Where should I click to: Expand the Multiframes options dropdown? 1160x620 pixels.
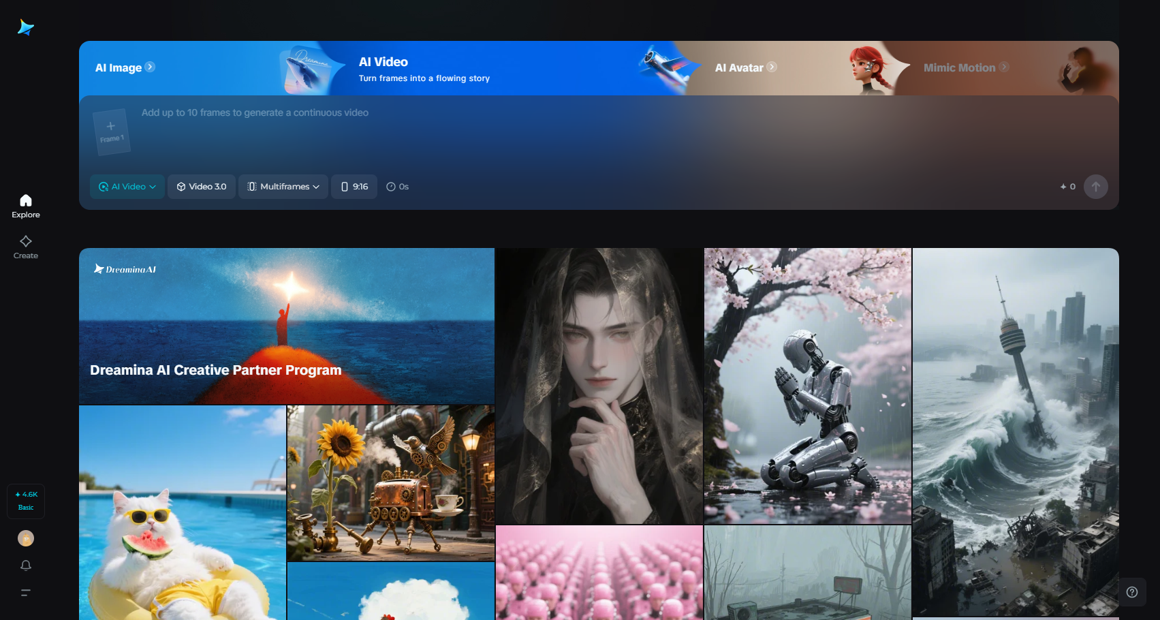pyautogui.click(x=283, y=186)
